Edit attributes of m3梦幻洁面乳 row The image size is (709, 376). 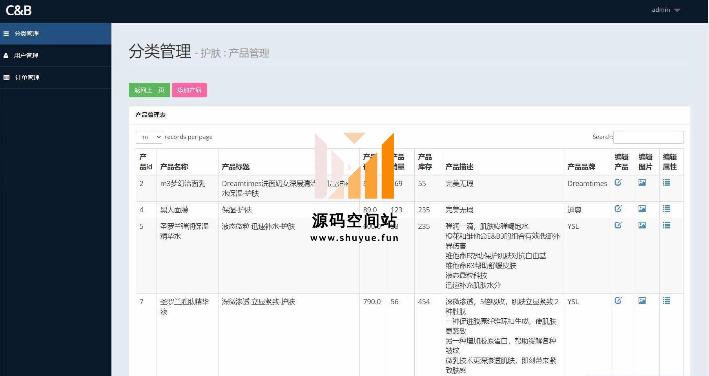(666, 183)
